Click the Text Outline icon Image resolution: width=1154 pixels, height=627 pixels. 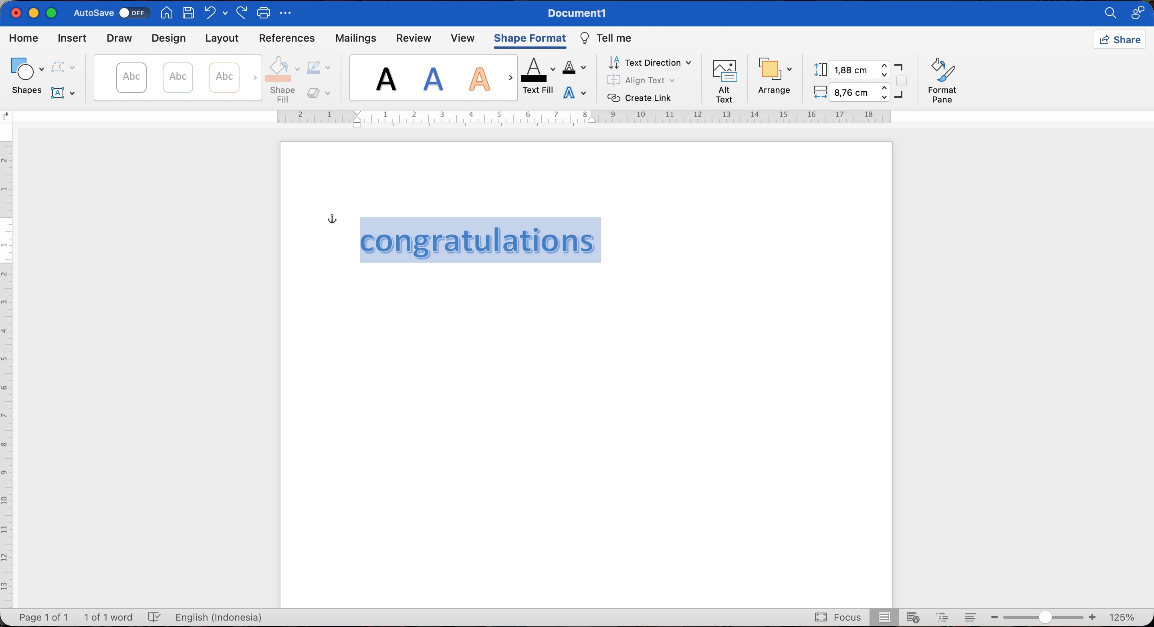tap(569, 67)
